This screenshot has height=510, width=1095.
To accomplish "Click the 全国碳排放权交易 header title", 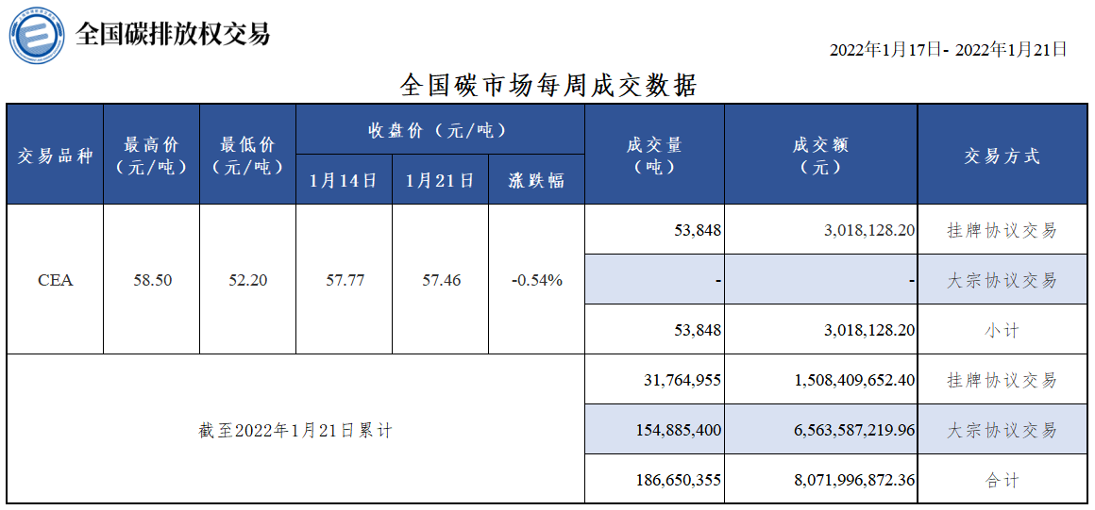I will [173, 33].
